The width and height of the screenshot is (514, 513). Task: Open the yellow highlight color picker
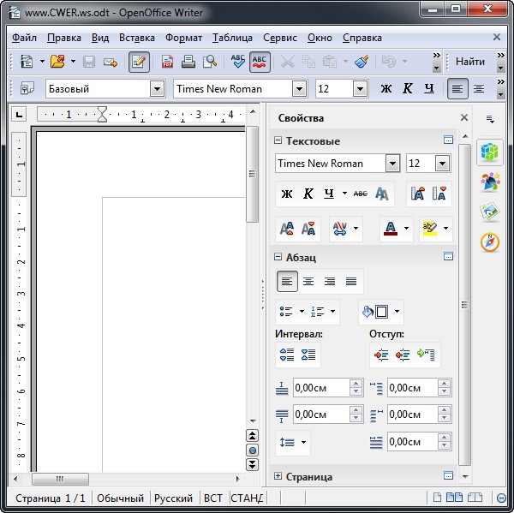point(445,229)
